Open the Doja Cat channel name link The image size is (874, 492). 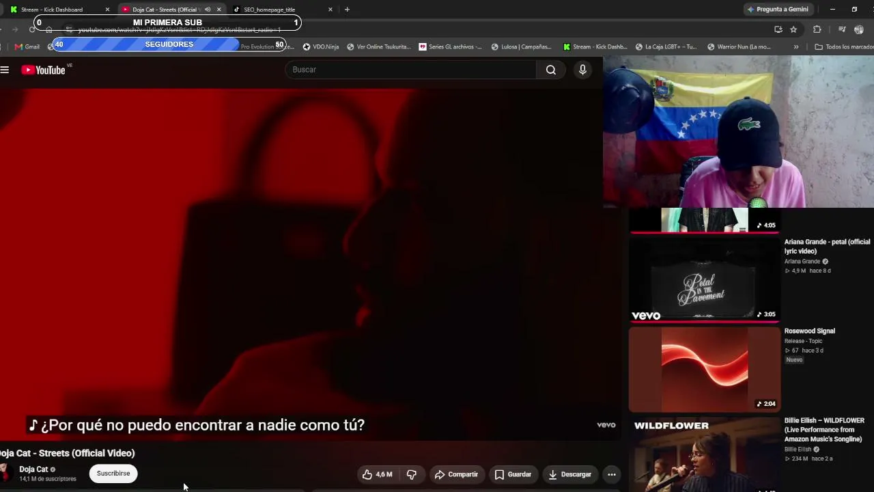click(x=33, y=469)
